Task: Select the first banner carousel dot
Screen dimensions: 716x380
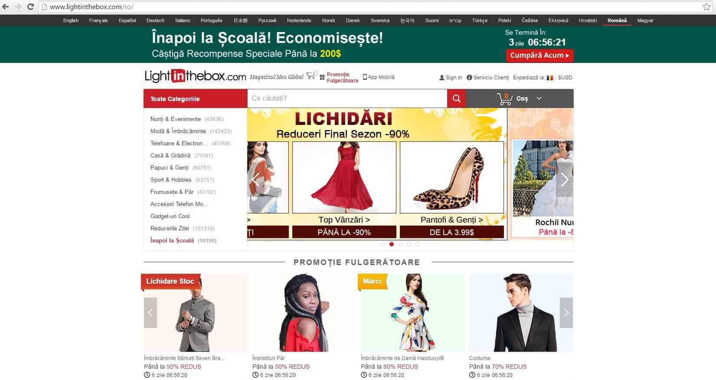Action: click(x=383, y=244)
